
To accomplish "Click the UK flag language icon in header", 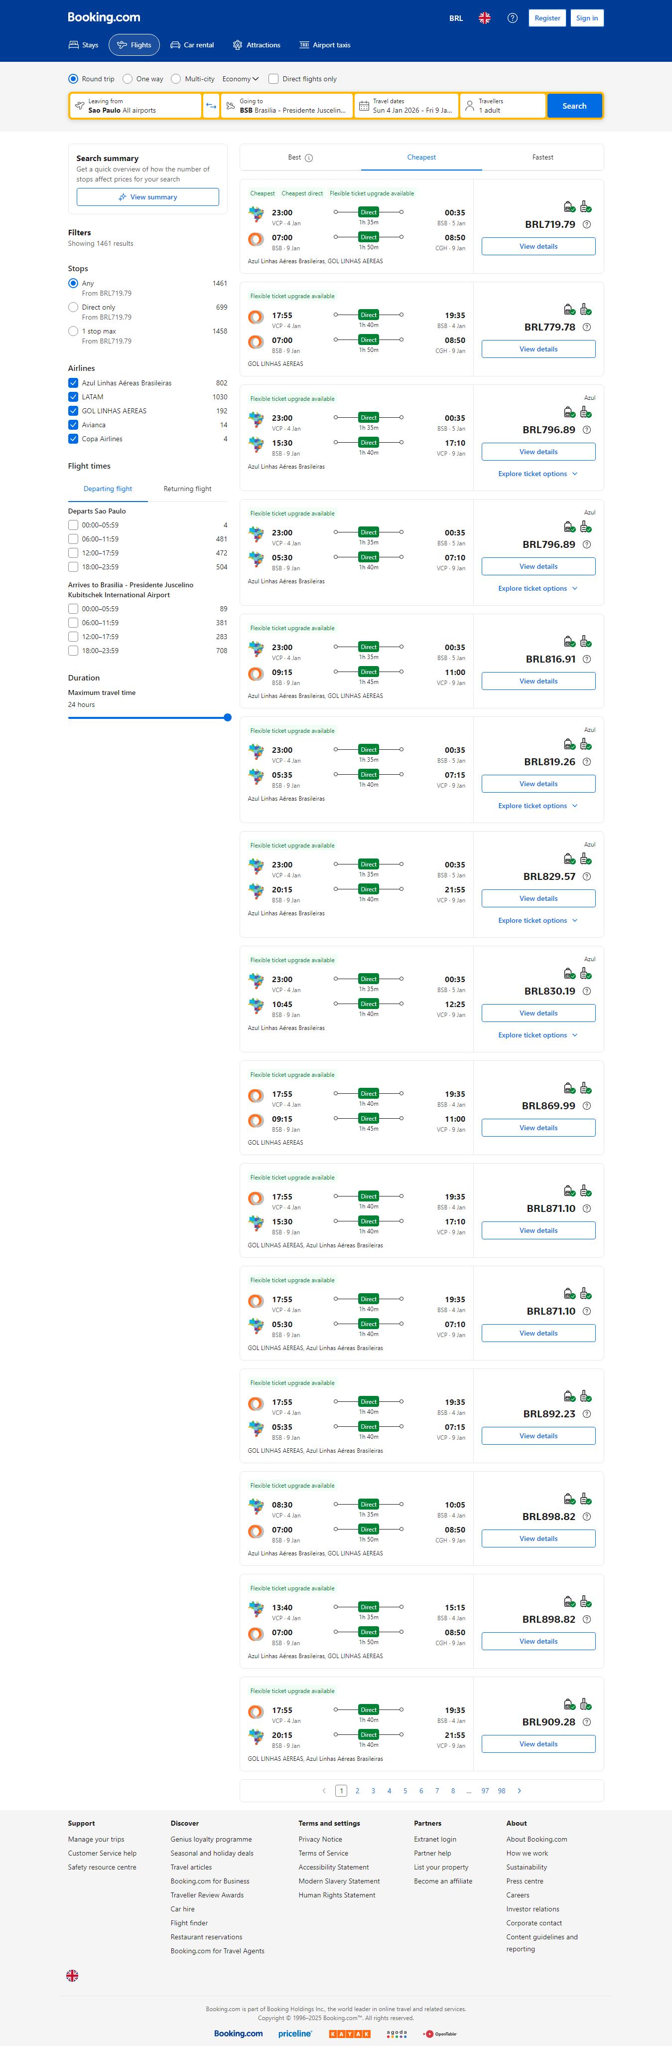I will click(x=484, y=18).
